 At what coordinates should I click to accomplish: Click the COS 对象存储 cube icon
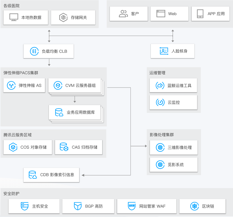pyautogui.click(x=13, y=147)
